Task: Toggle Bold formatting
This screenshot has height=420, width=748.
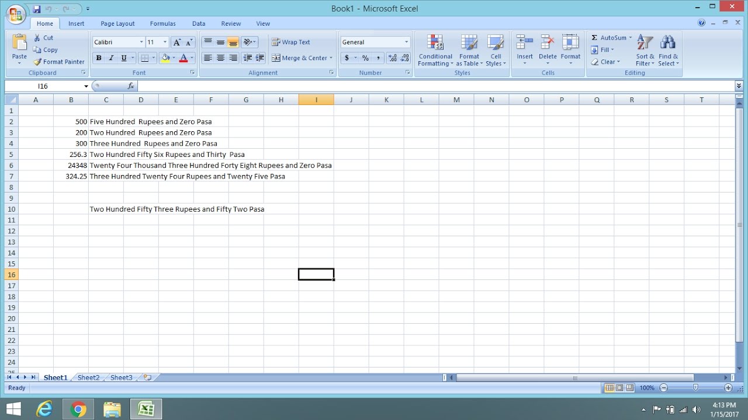Action: point(99,58)
